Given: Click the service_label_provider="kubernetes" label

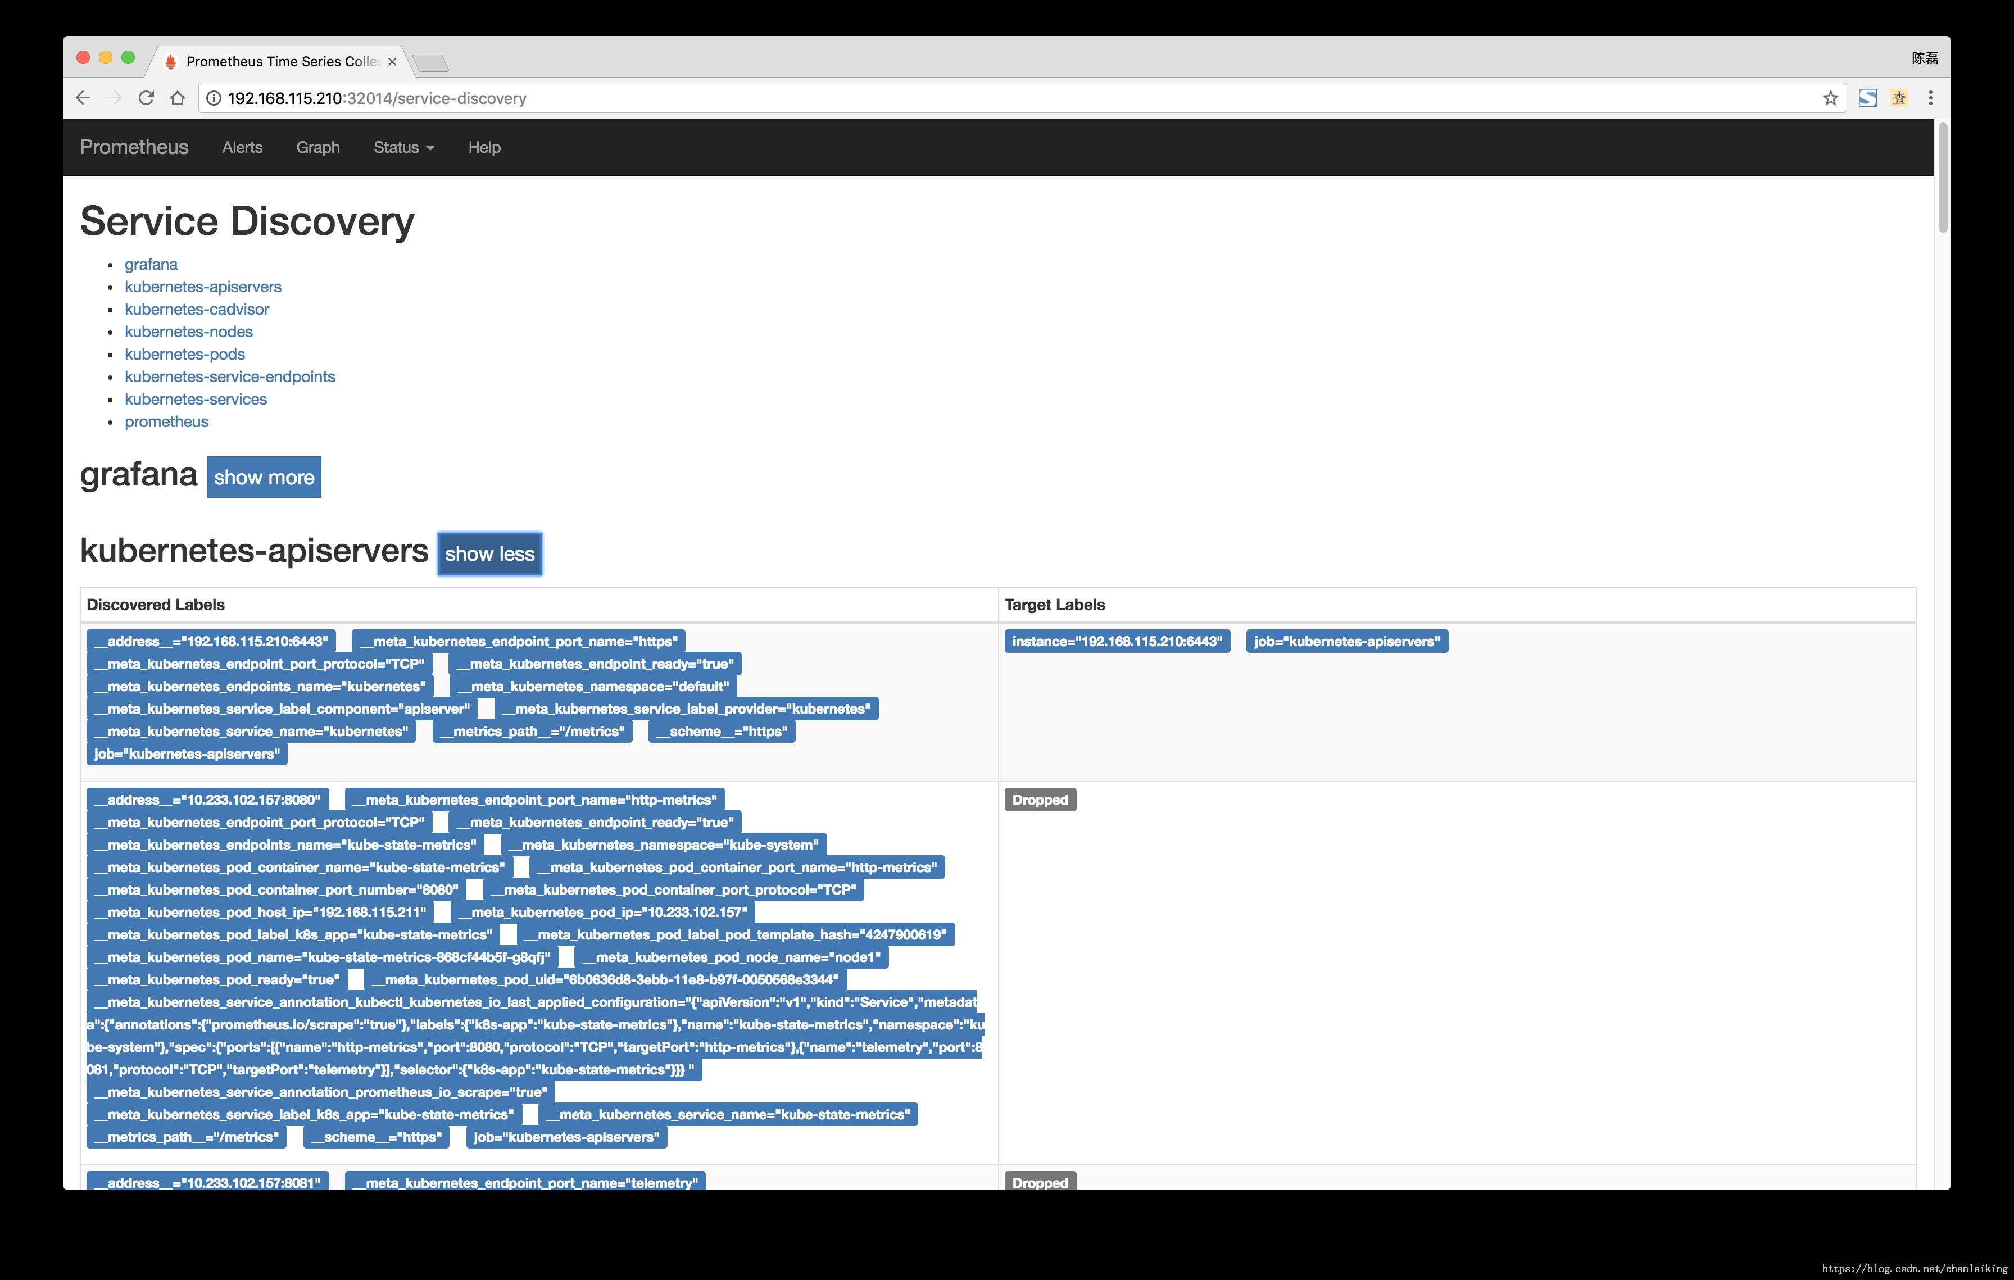Looking at the screenshot, I should pyautogui.click(x=686, y=709).
